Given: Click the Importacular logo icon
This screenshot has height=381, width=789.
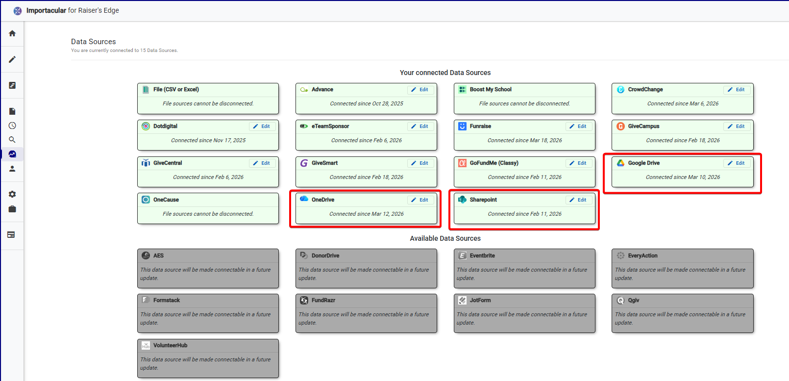Looking at the screenshot, I should coord(18,11).
